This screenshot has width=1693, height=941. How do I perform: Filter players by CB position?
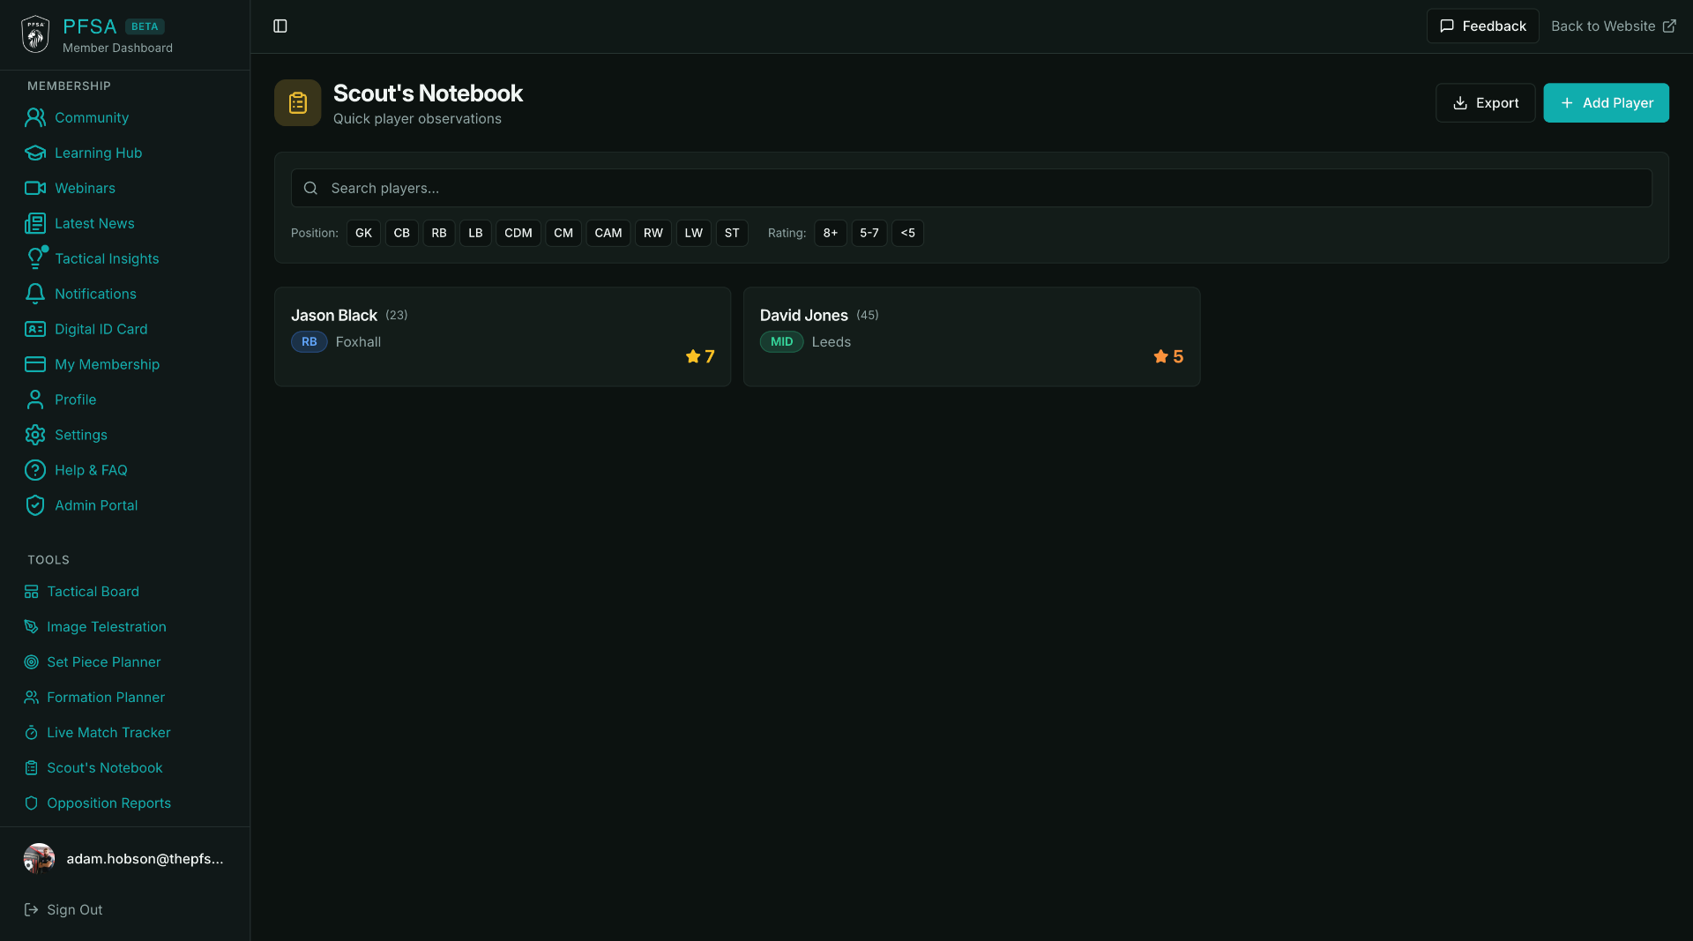(x=402, y=233)
